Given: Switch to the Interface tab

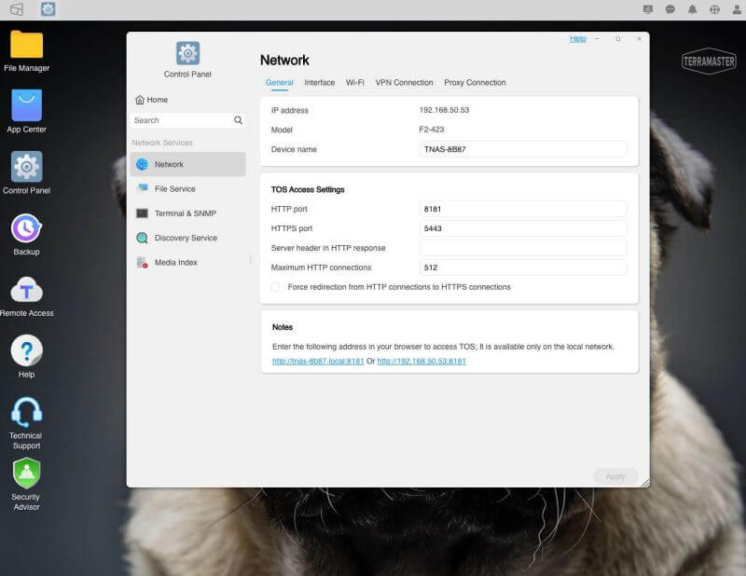Looking at the screenshot, I should pyautogui.click(x=320, y=83).
